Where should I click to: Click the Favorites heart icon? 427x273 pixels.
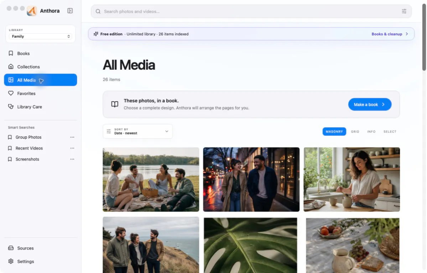pyautogui.click(x=11, y=93)
